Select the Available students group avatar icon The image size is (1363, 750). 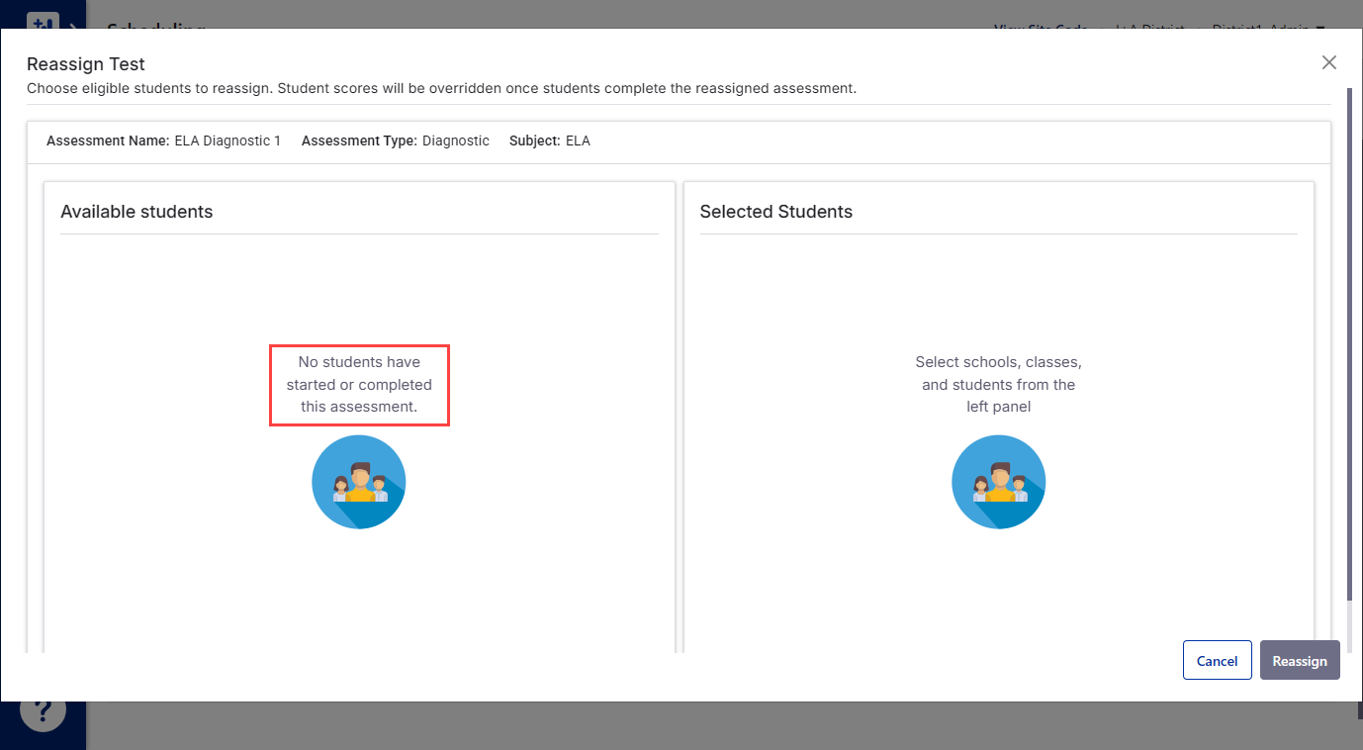point(358,482)
